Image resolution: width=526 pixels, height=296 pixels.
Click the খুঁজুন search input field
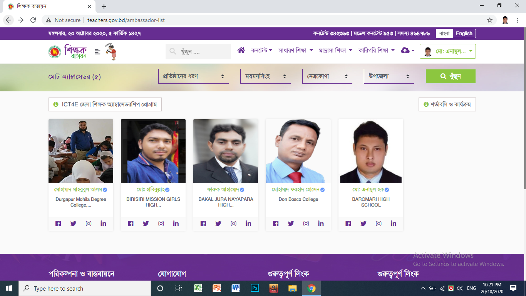click(198, 52)
